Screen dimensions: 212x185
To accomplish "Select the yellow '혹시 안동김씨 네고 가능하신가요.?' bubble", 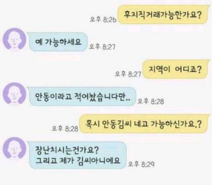I will (x=144, y=124).
